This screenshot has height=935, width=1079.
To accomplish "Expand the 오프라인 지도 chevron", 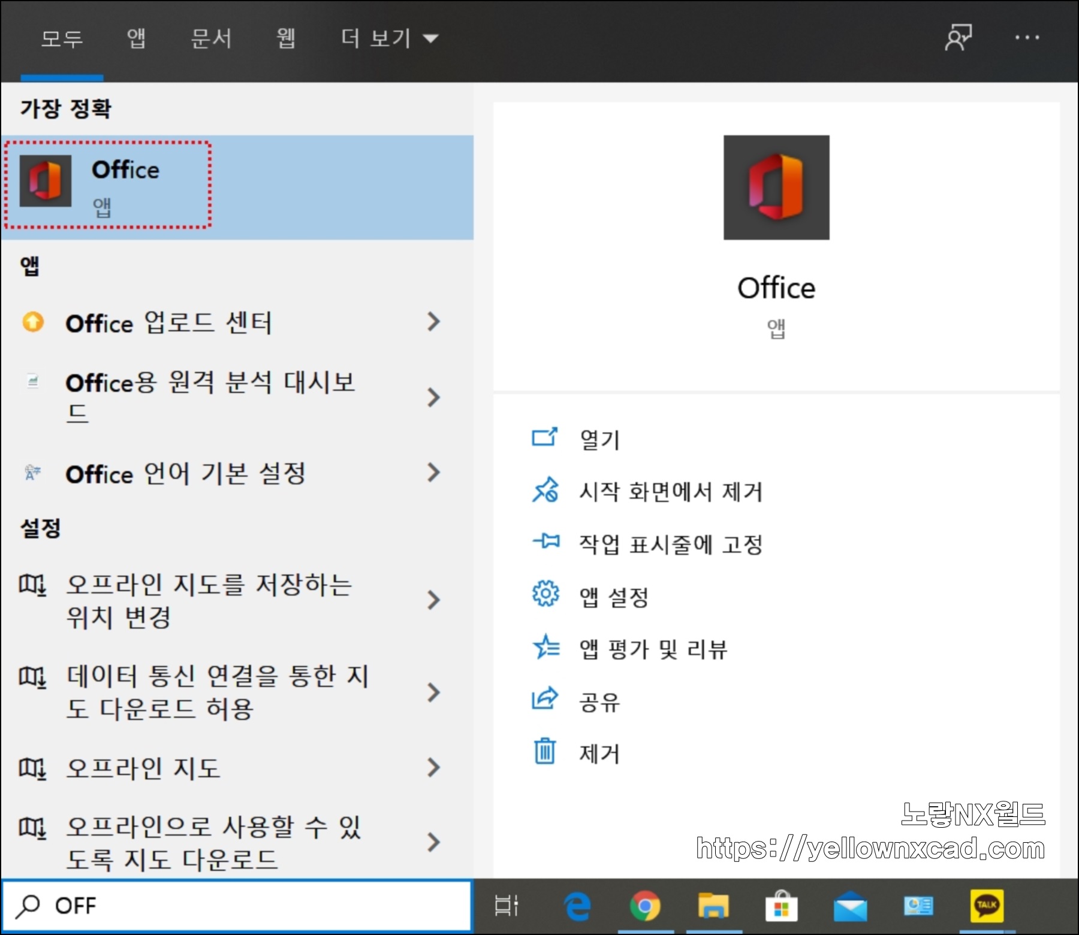I will (x=434, y=767).
